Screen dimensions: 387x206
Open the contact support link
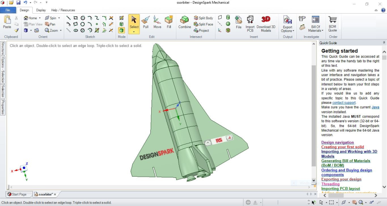click(x=344, y=103)
